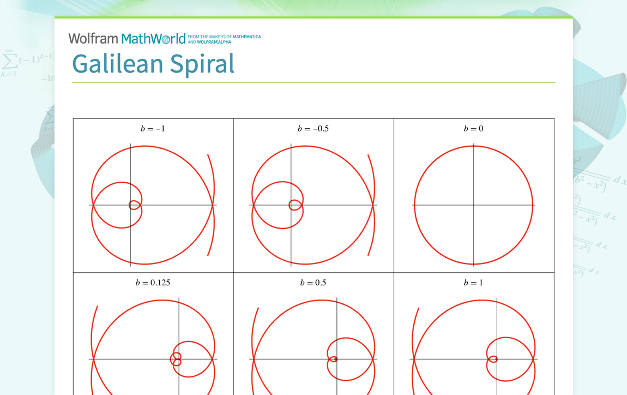The height and width of the screenshot is (395, 627).
Task: Click the b = 1 label above its plot
Action: [x=472, y=282]
